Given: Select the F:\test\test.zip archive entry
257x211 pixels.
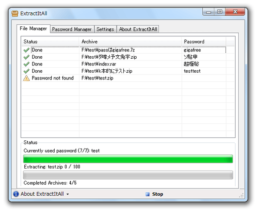Looking at the screenshot, I should (x=97, y=78).
